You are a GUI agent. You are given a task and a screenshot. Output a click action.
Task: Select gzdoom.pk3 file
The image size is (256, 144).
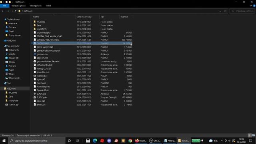pos(42,58)
